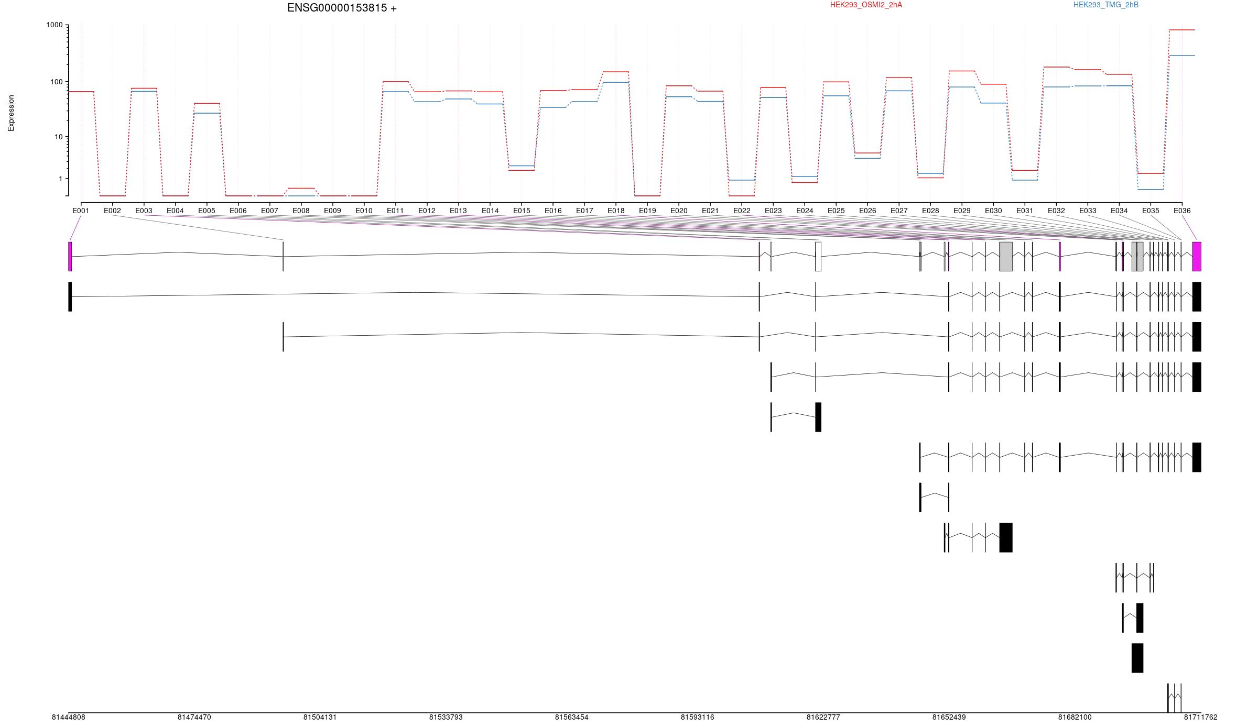This screenshot has height=728, width=1258.
Task: Click exon bin label E022
Action: pos(742,211)
